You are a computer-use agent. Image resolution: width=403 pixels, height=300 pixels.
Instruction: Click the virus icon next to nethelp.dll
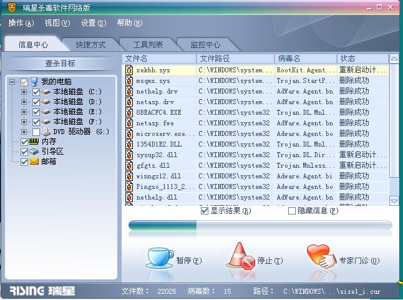pyautogui.click(x=129, y=197)
